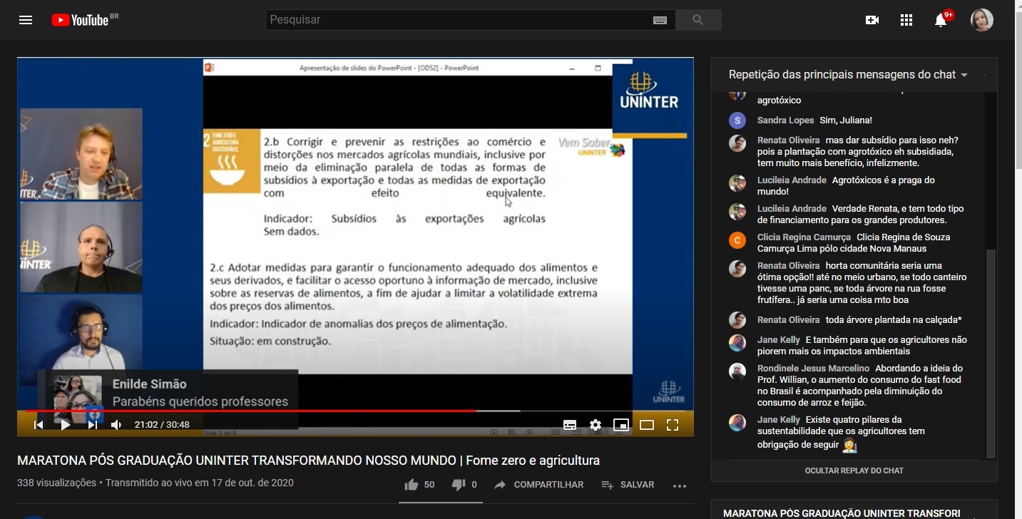Image resolution: width=1022 pixels, height=519 pixels.
Task: Toggle theater mode on the player
Action: coord(647,425)
